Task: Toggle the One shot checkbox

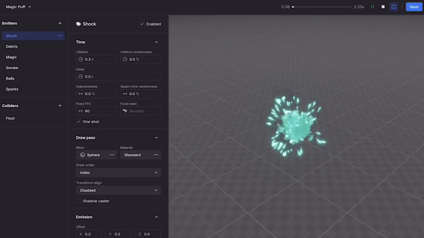Action: pos(78,122)
